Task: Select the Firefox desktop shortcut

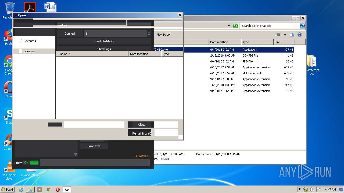Action: (8, 37)
